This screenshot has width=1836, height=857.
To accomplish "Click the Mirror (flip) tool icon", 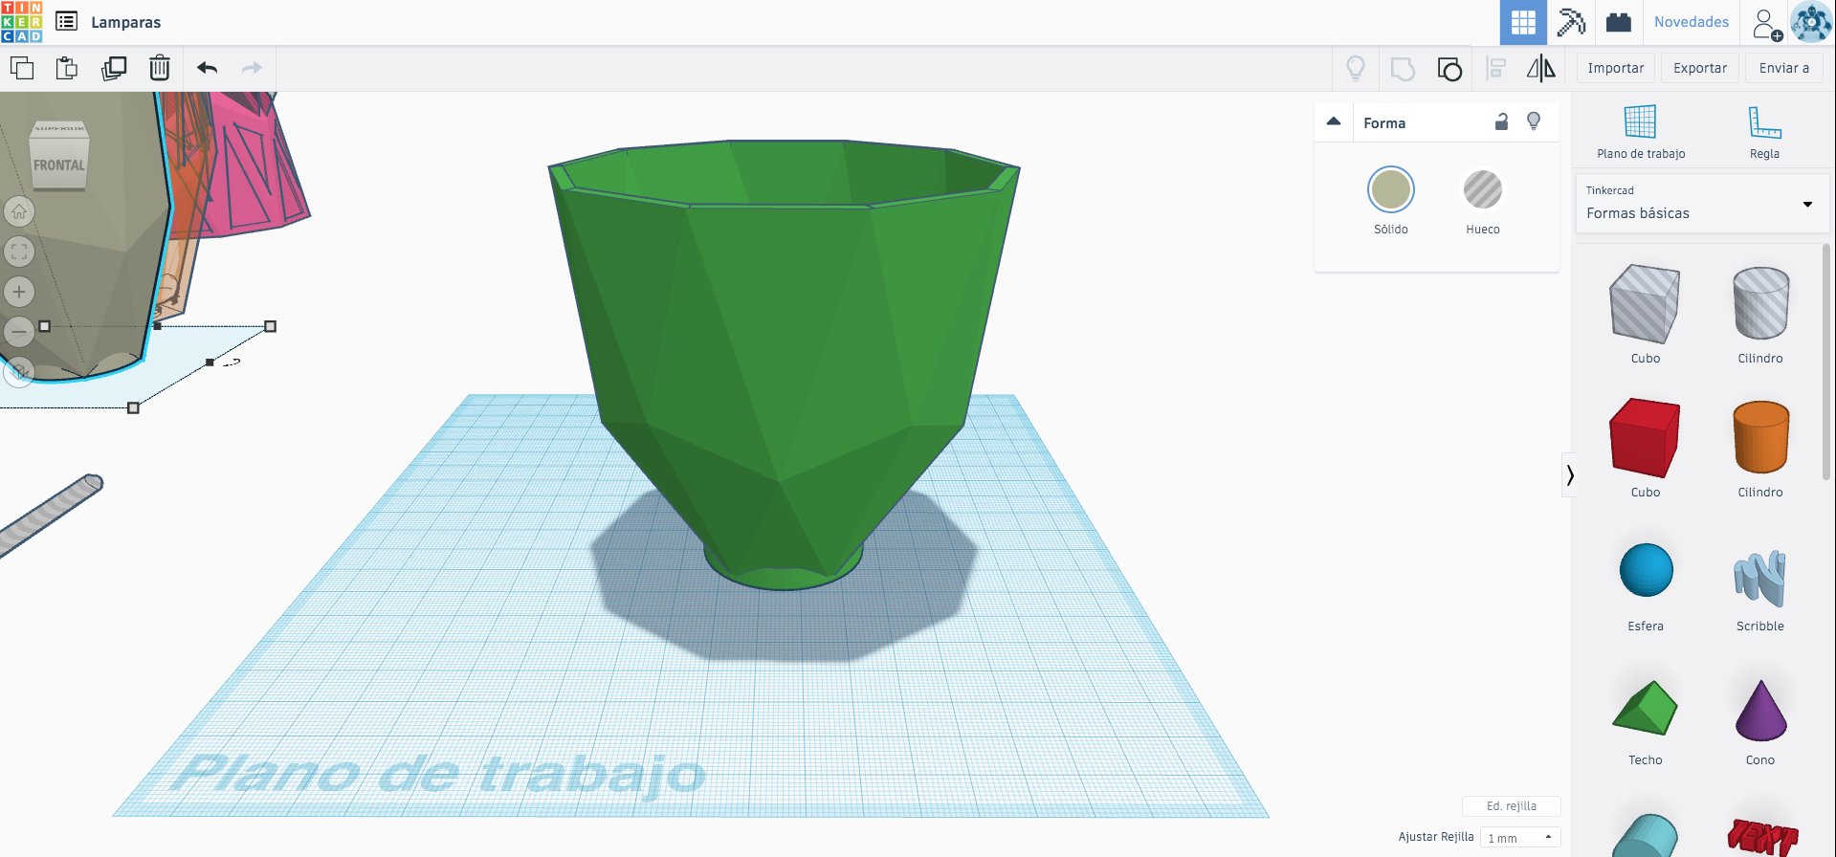I will coord(1540,68).
